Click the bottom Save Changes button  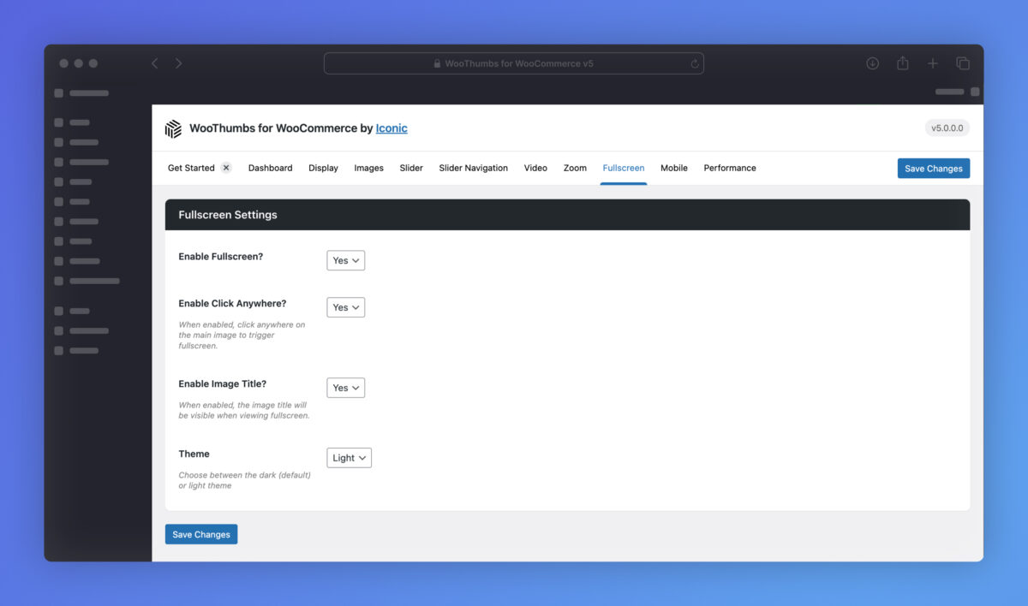[201, 534]
